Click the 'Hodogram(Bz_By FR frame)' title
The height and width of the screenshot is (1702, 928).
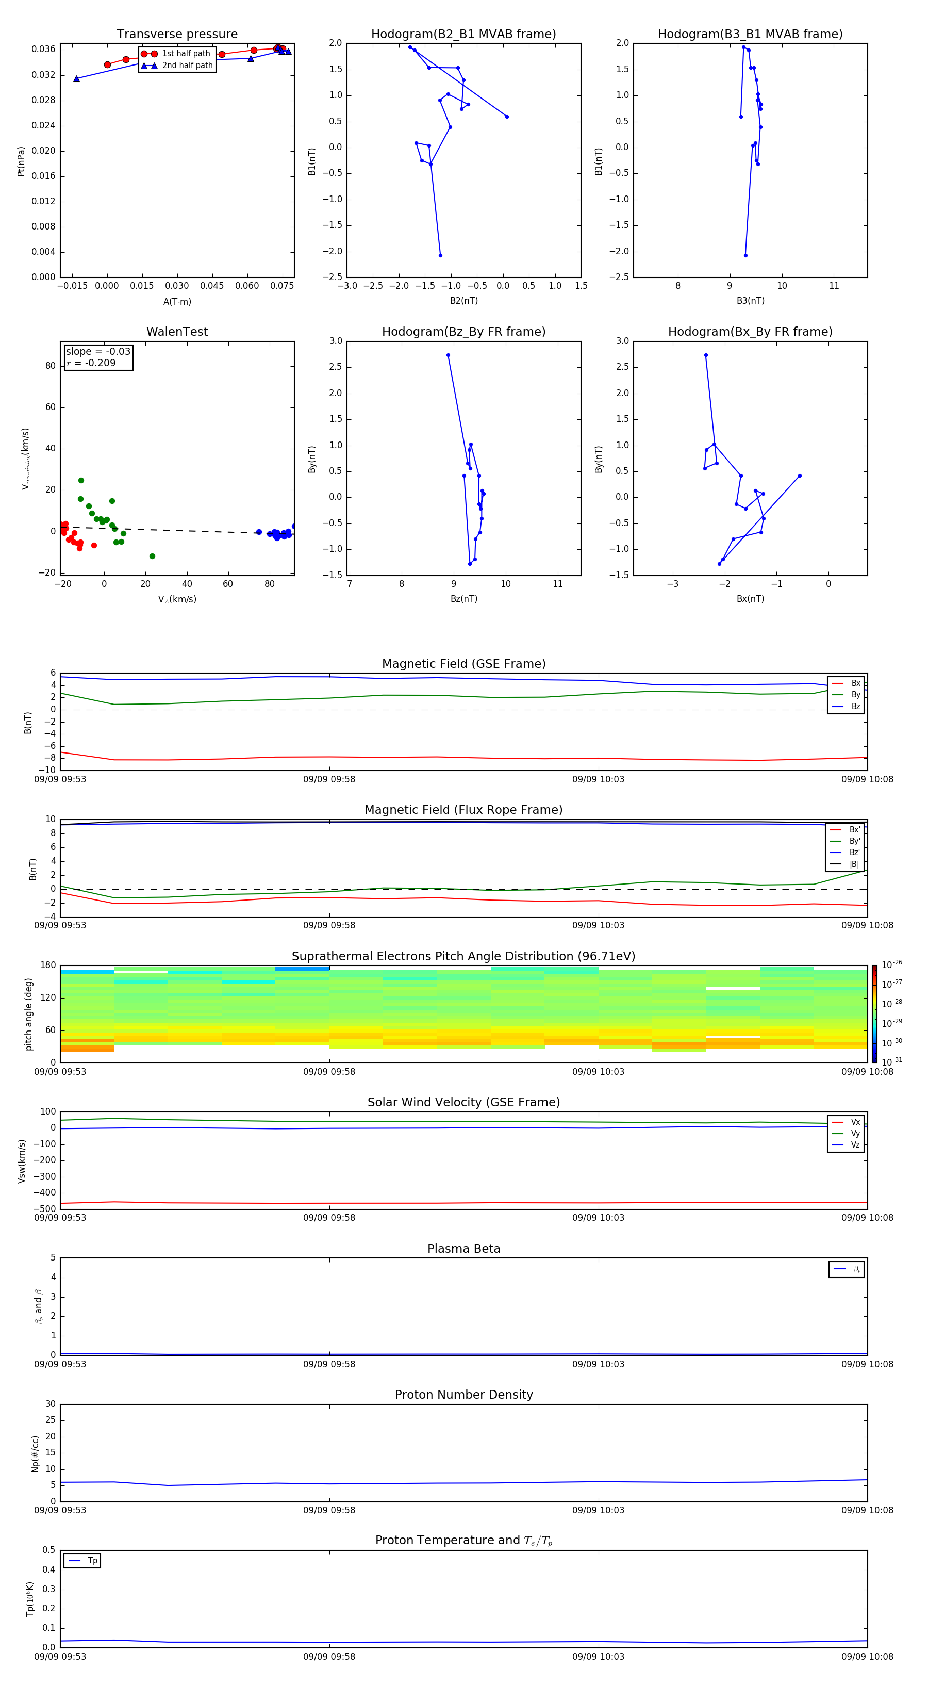point(463,332)
